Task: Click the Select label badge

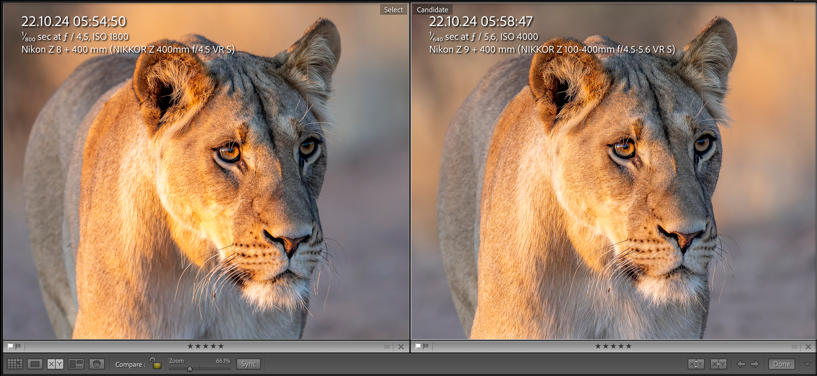Action: tap(393, 10)
